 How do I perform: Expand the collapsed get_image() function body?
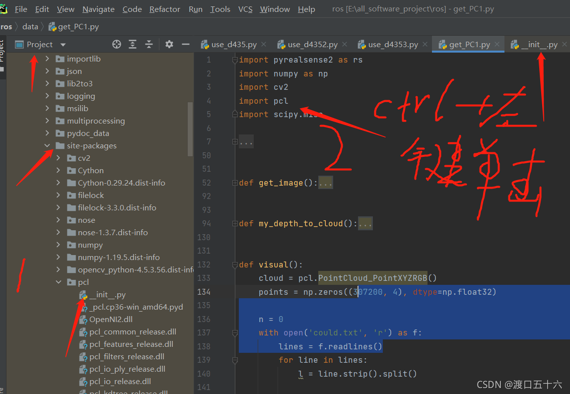coord(326,183)
